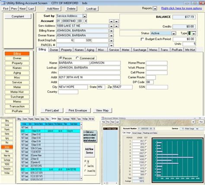Switch to the Property tab

coord(66,50)
